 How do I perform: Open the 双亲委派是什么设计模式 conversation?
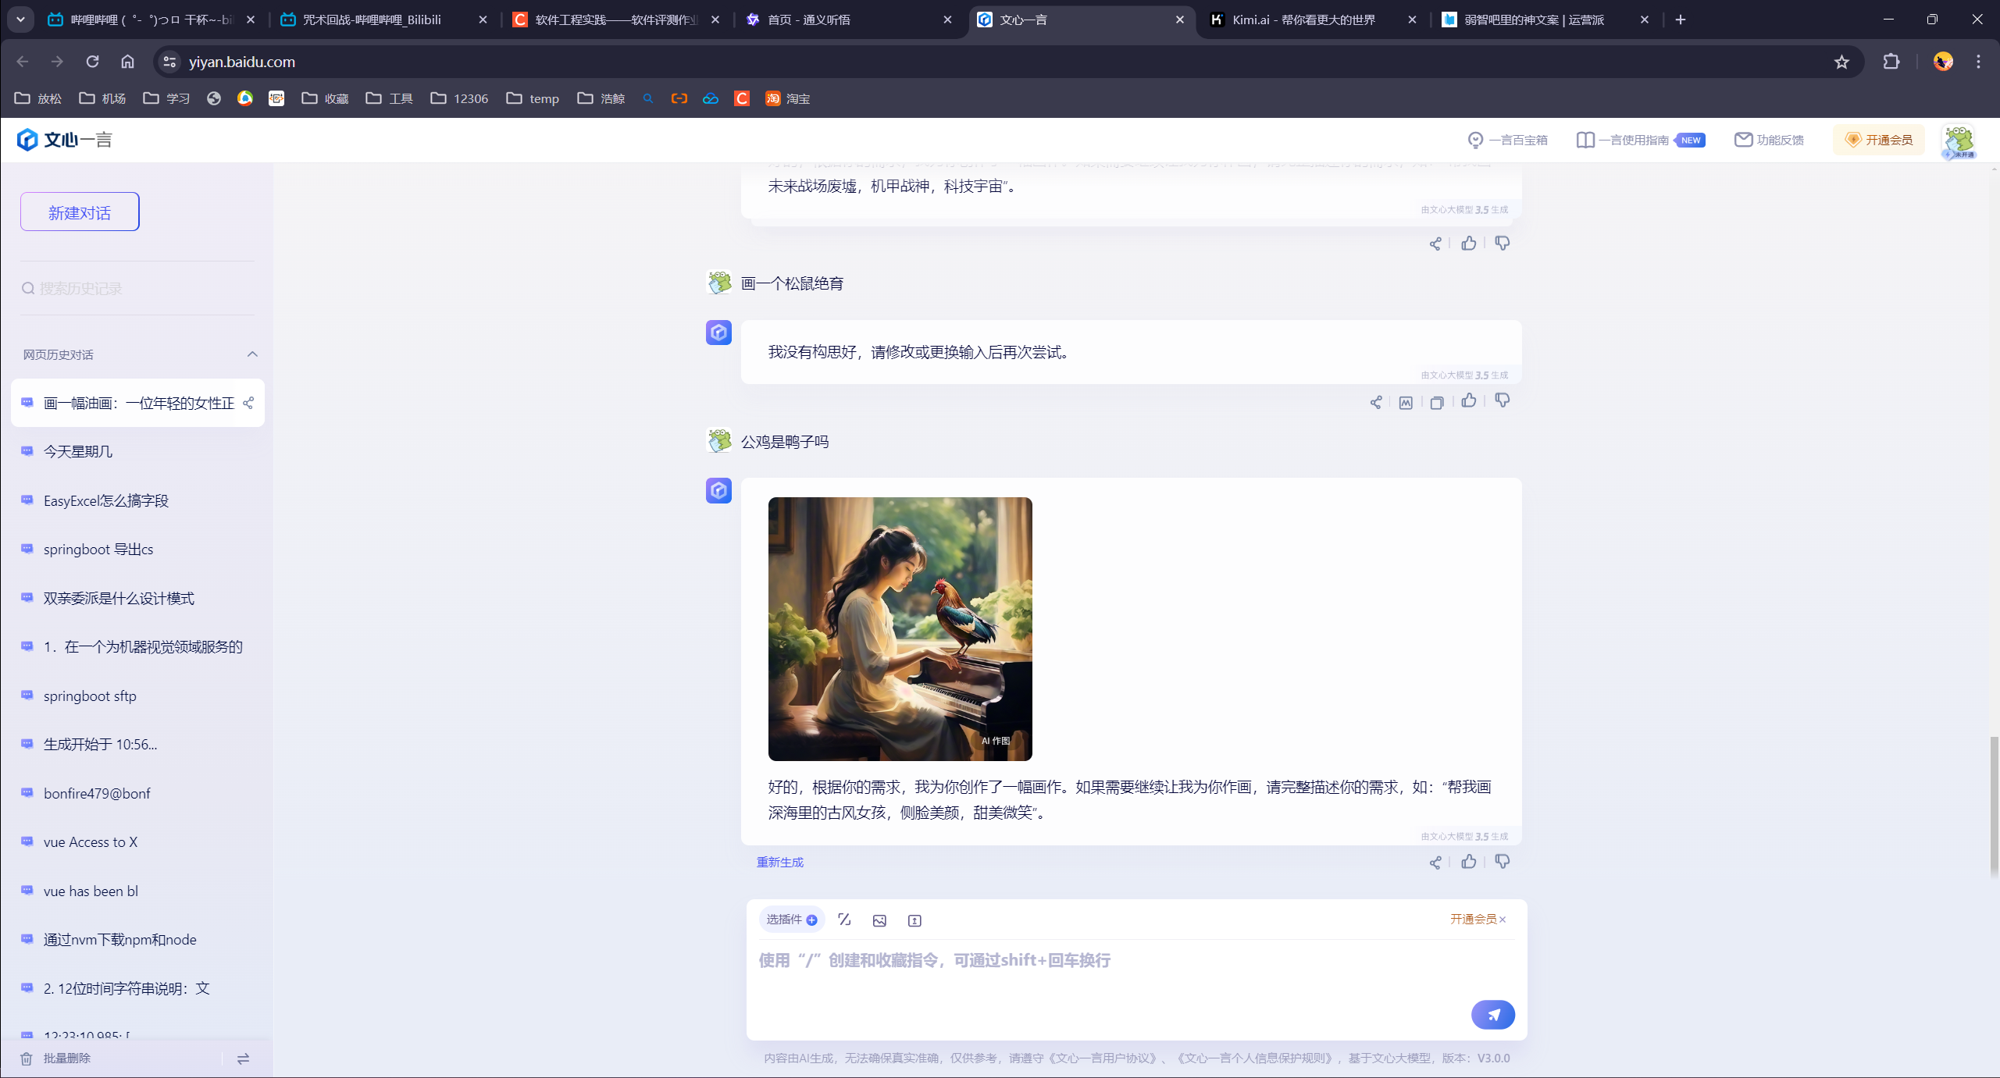tap(137, 598)
